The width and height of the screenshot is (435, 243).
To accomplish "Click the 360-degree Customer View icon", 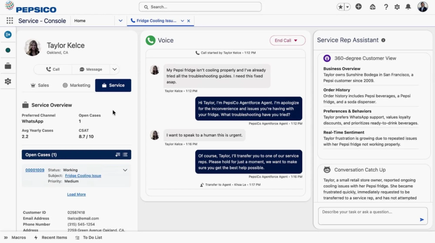I will click(x=327, y=58).
